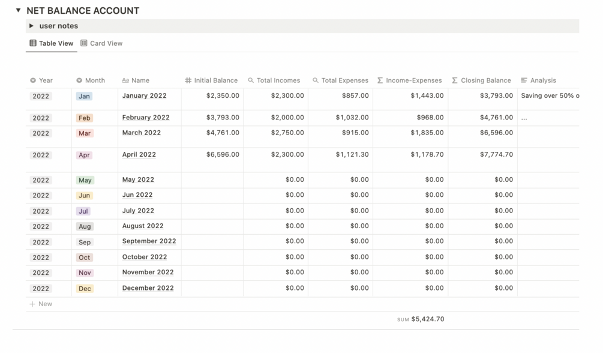Expand the user notes toggle
Image resolution: width=603 pixels, height=353 pixels.
tap(31, 26)
